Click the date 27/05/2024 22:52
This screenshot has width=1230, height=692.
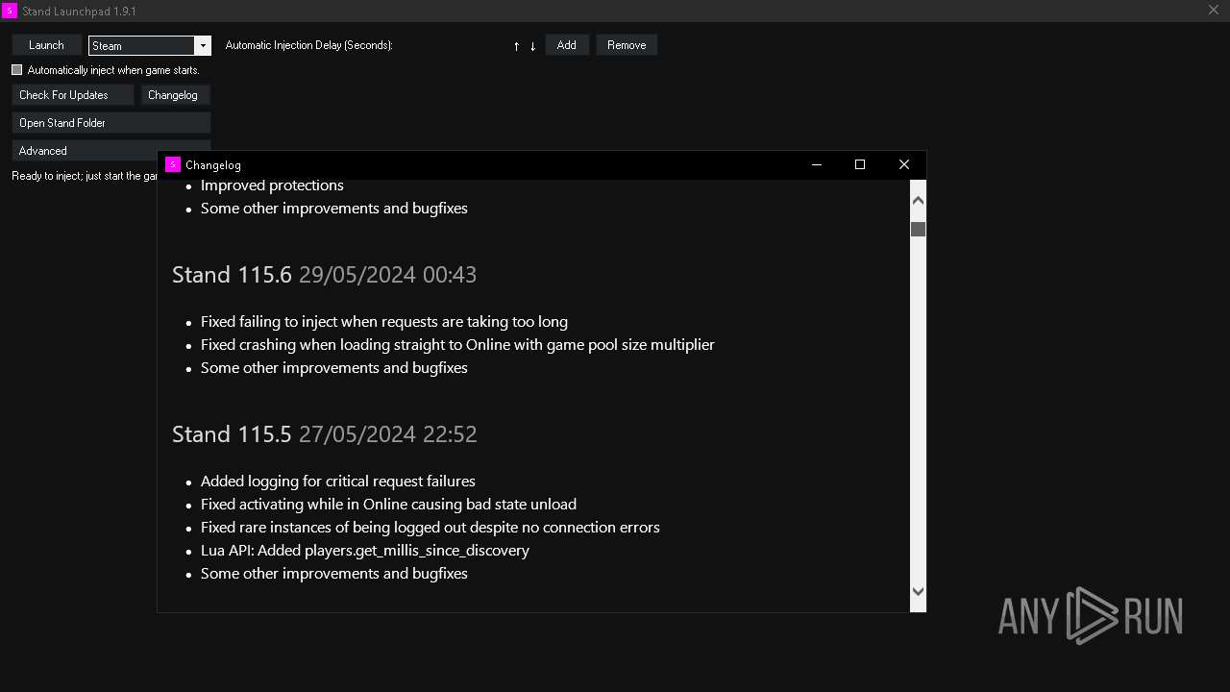pyautogui.click(x=388, y=434)
